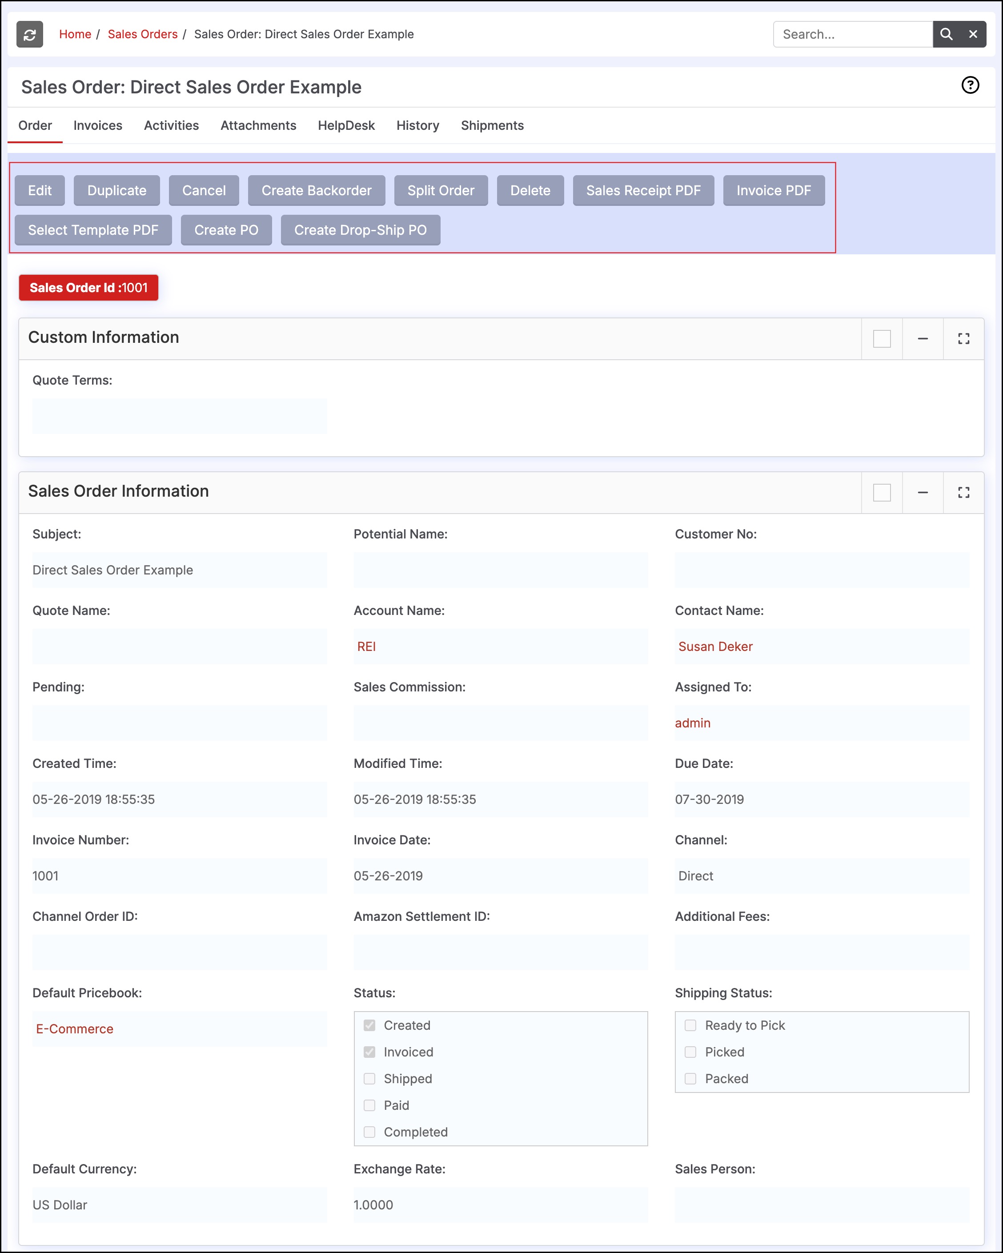This screenshot has height=1253, width=1003.
Task: Toggle the Invoiced status checkbox
Action: [x=369, y=1052]
